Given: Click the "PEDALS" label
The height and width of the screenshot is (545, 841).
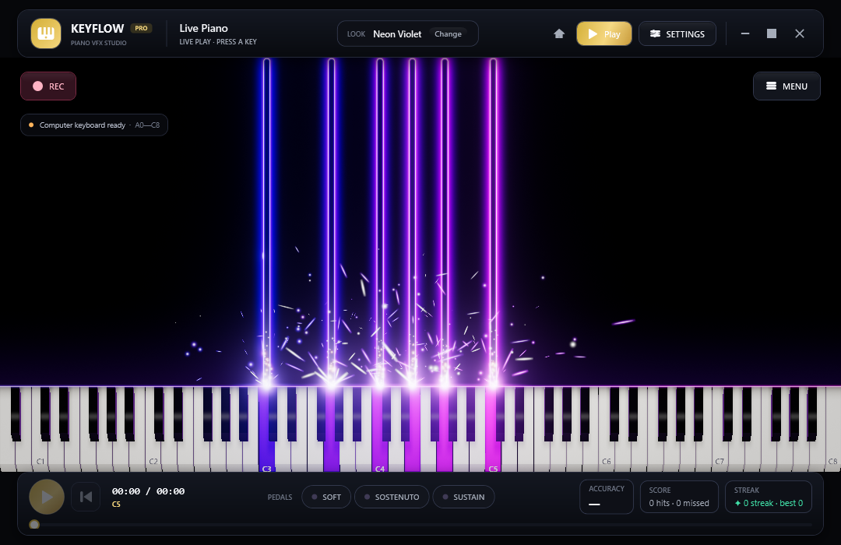Looking at the screenshot, I should [280, 498].
